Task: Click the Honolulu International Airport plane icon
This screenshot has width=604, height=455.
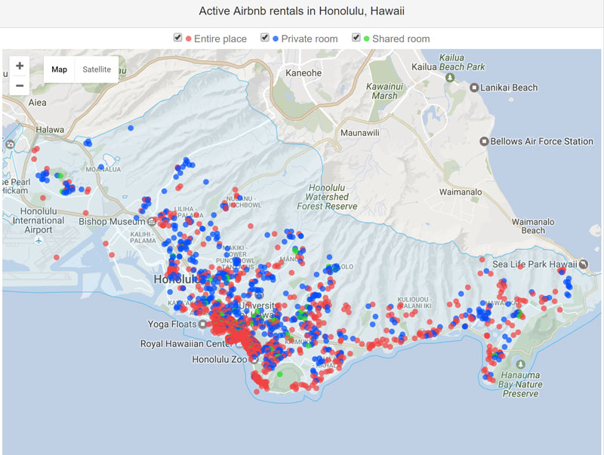Action: point(39,241)
